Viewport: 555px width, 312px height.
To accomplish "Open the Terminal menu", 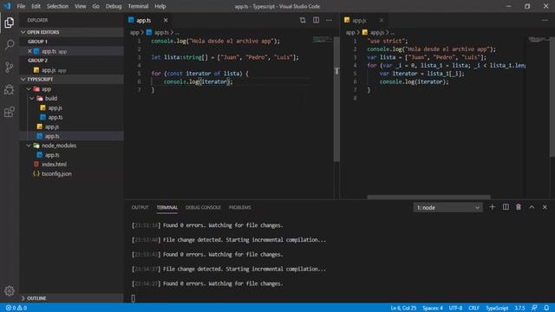I will click(x=138, y=6).
